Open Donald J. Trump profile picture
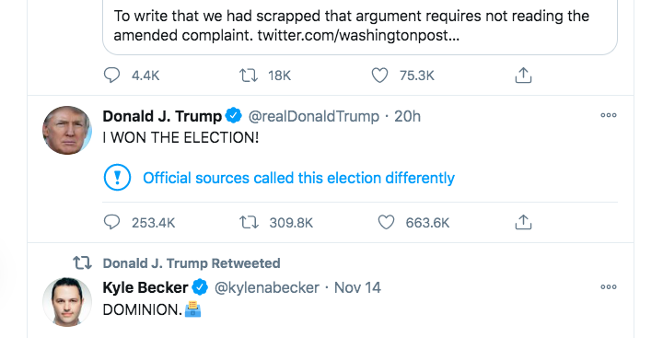Screen dimensions: 663x338 [x=67, y=130]
